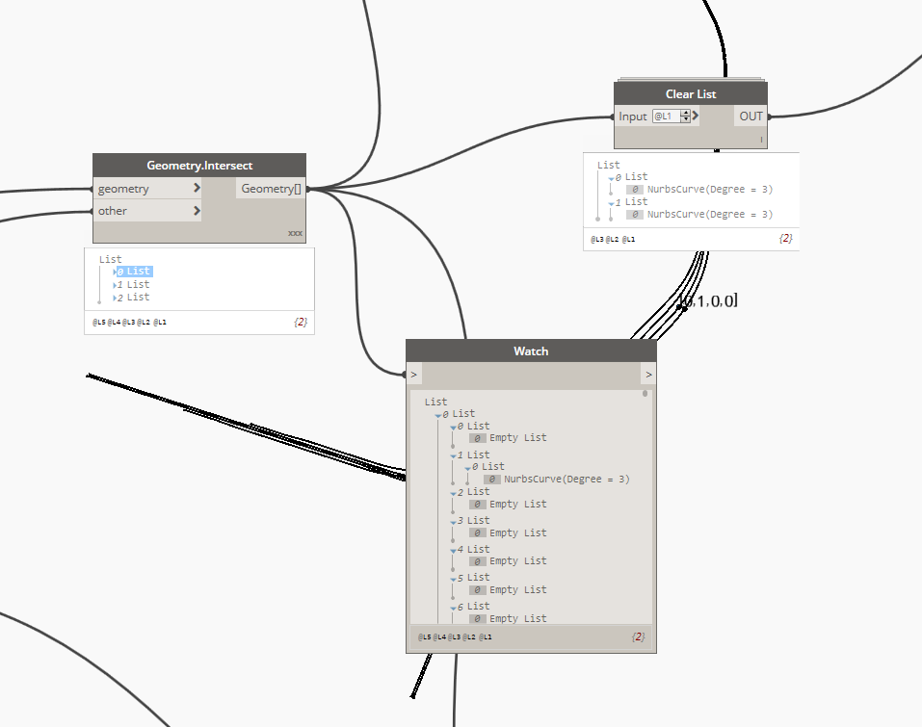Collapse '1 List' in Clear List preview
922x727 pixels.
click(611, 203)
